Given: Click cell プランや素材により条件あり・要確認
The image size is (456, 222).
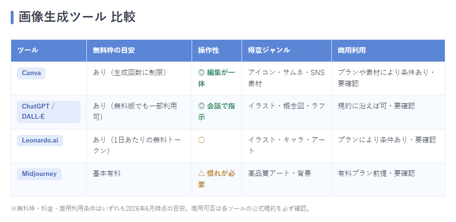Looking at the screenshot, I should [388, 79].
